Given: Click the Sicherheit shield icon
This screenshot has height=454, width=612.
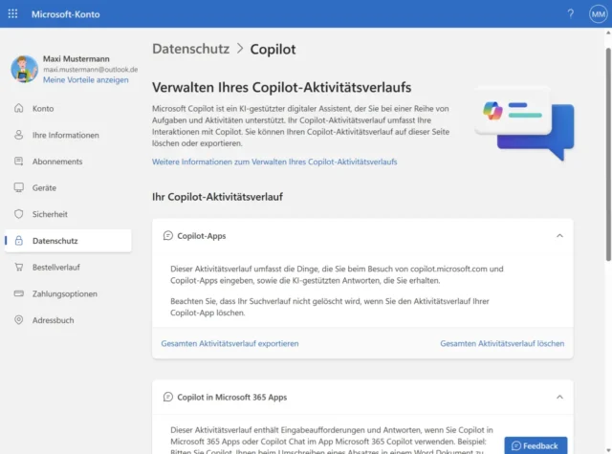Looking at the screenshot, I should [x=19, y=214].
